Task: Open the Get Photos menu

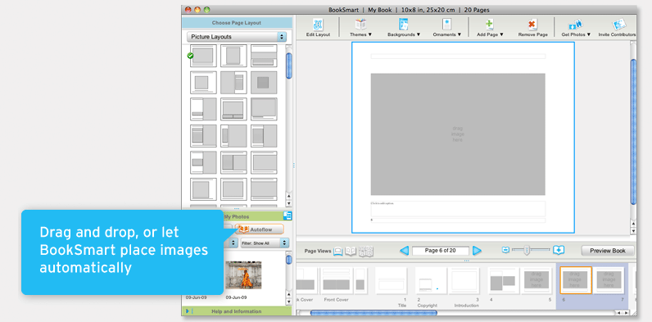Action: 576,28
